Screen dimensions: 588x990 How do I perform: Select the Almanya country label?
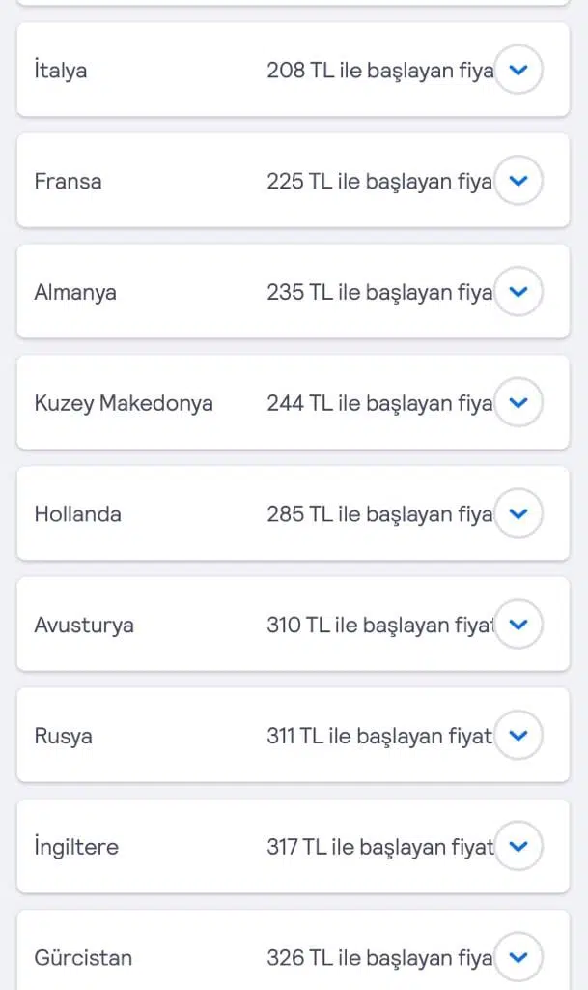pos(75,292)
